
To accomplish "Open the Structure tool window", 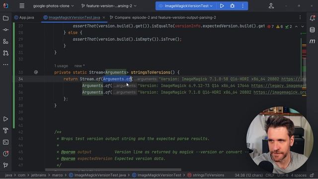I will pyautogui.click(x=5, y=41).
